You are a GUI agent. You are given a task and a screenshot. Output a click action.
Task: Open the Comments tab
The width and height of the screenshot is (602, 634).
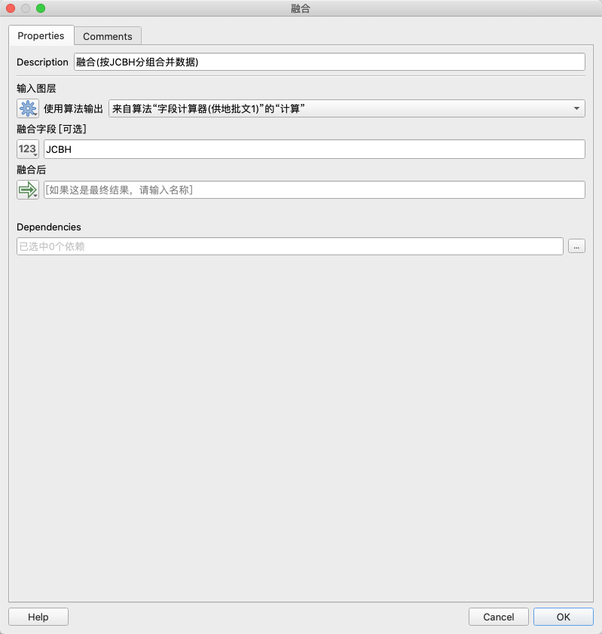tap(107, 36)
